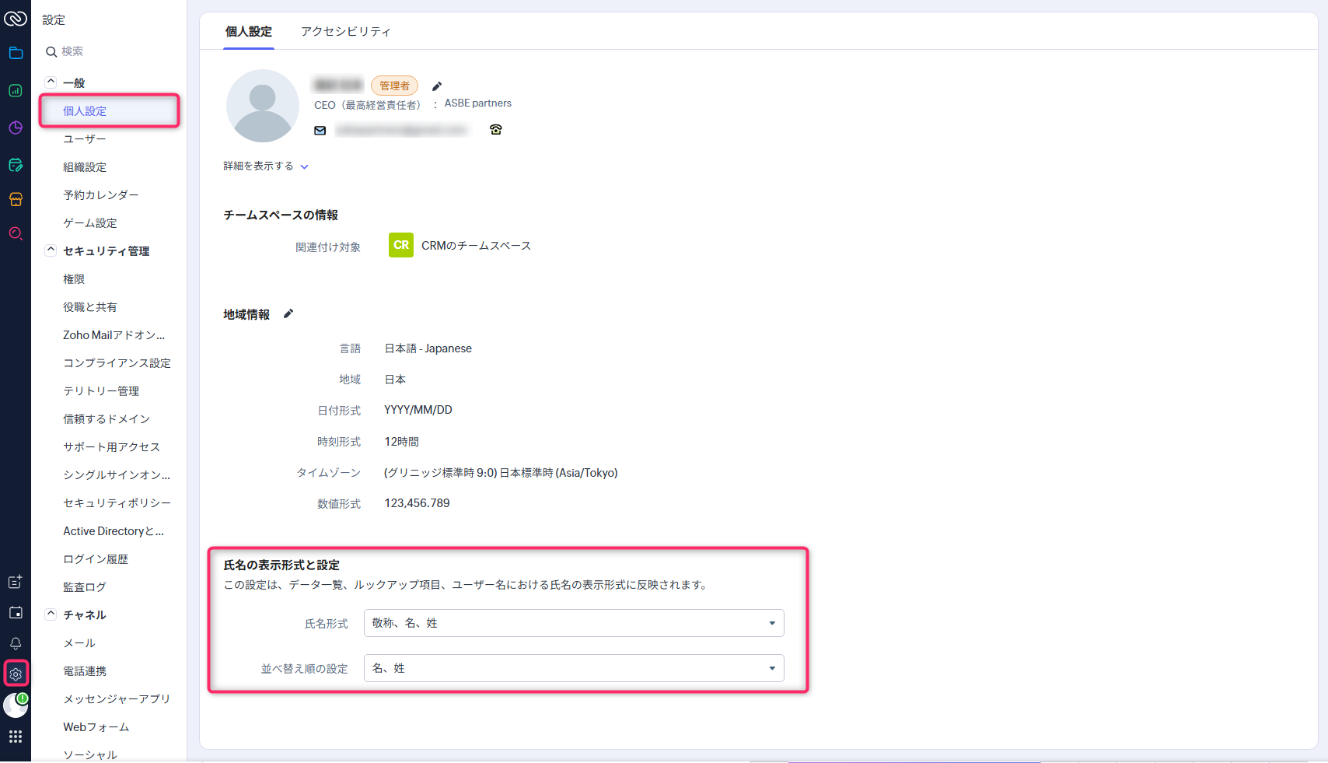Image resolution: width=1328 pixels, height=763 pixels.
Task: Open the notifications bell icon
Action: pos(16,643)
